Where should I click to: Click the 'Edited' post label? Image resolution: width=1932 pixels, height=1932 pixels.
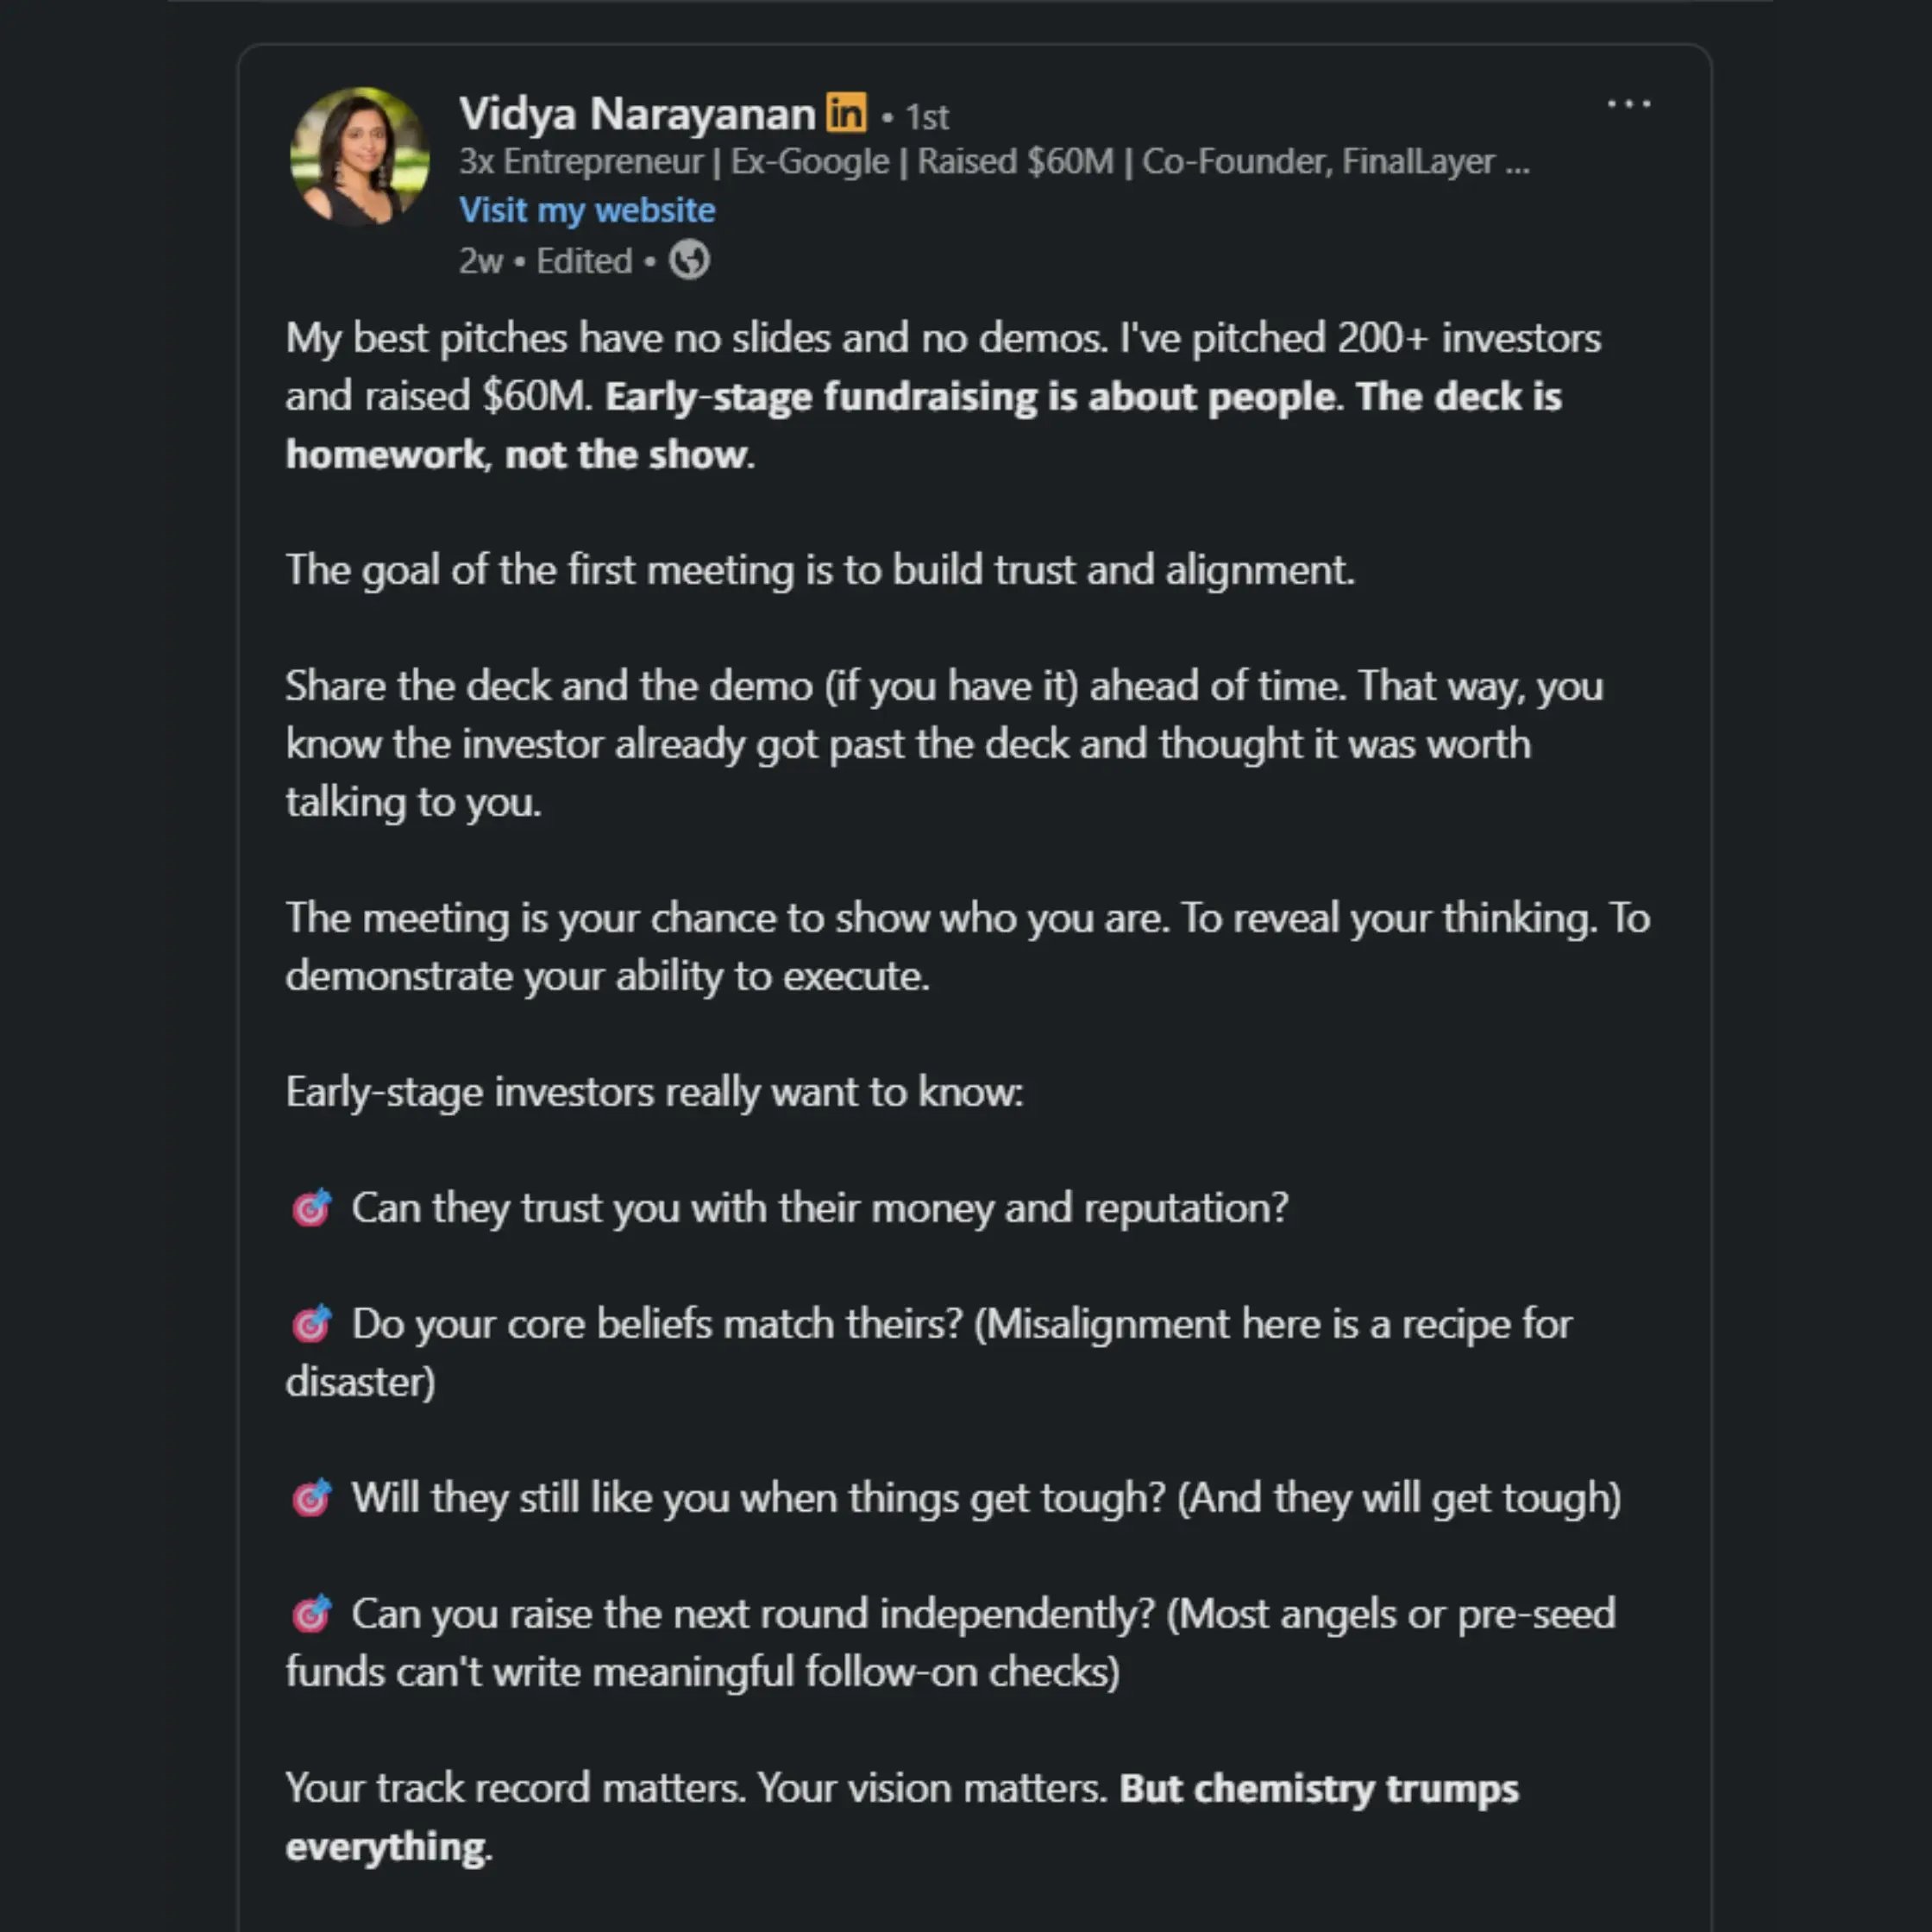pyautogui.click(x=584, y=261)
